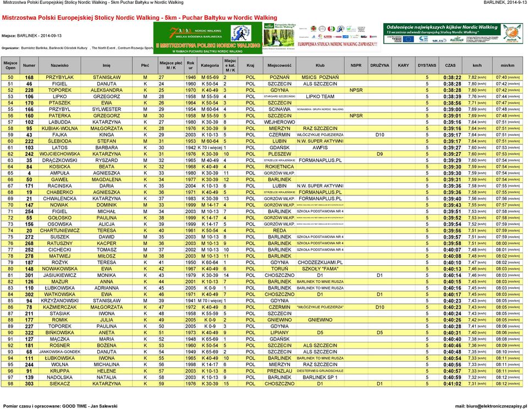The height and width of the screenshot is (409, 528).
Task: Click the BARLINEK, 2014-9-13 header date
Action: tap(504, 2)
